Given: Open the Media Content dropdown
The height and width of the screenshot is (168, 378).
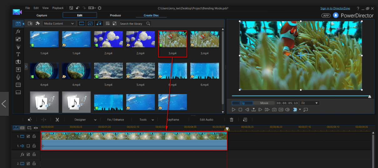Looking at the screenshot, I should 59,23.
